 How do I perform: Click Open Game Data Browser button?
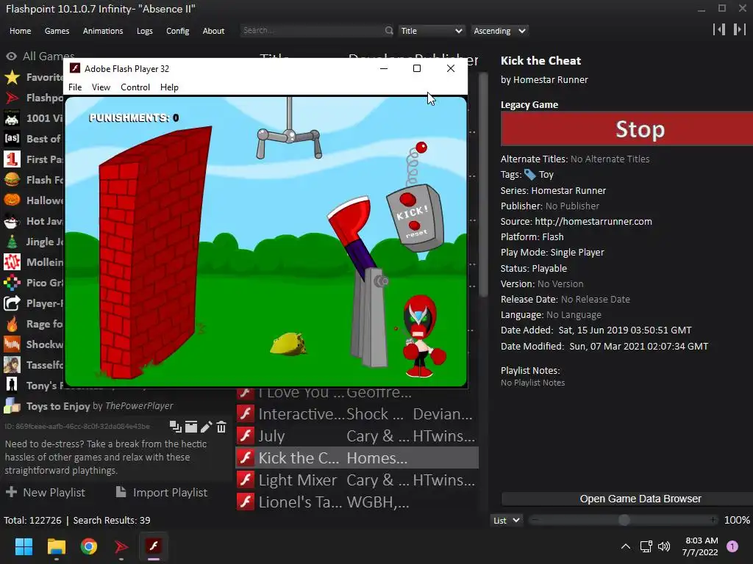click(627, 499)
